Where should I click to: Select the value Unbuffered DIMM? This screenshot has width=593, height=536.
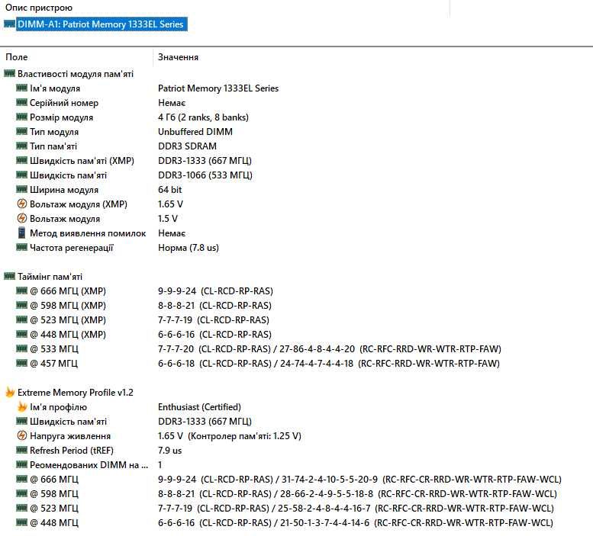195,132
